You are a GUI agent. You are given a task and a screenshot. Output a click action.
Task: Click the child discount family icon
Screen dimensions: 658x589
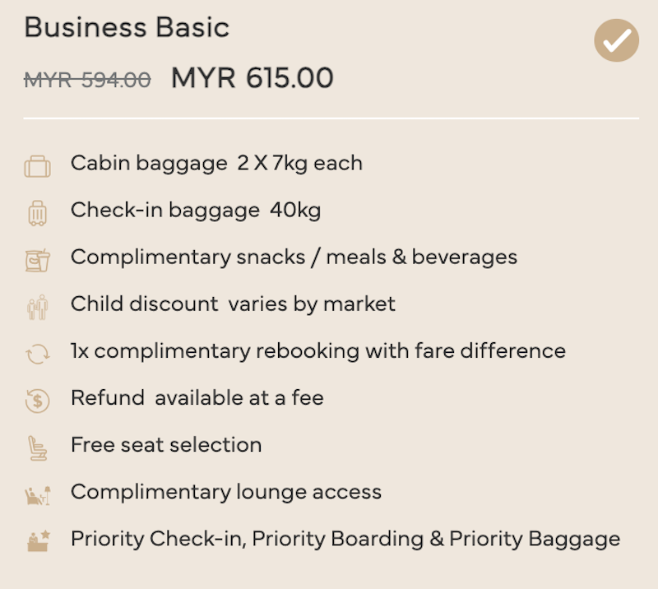point(37,308)
